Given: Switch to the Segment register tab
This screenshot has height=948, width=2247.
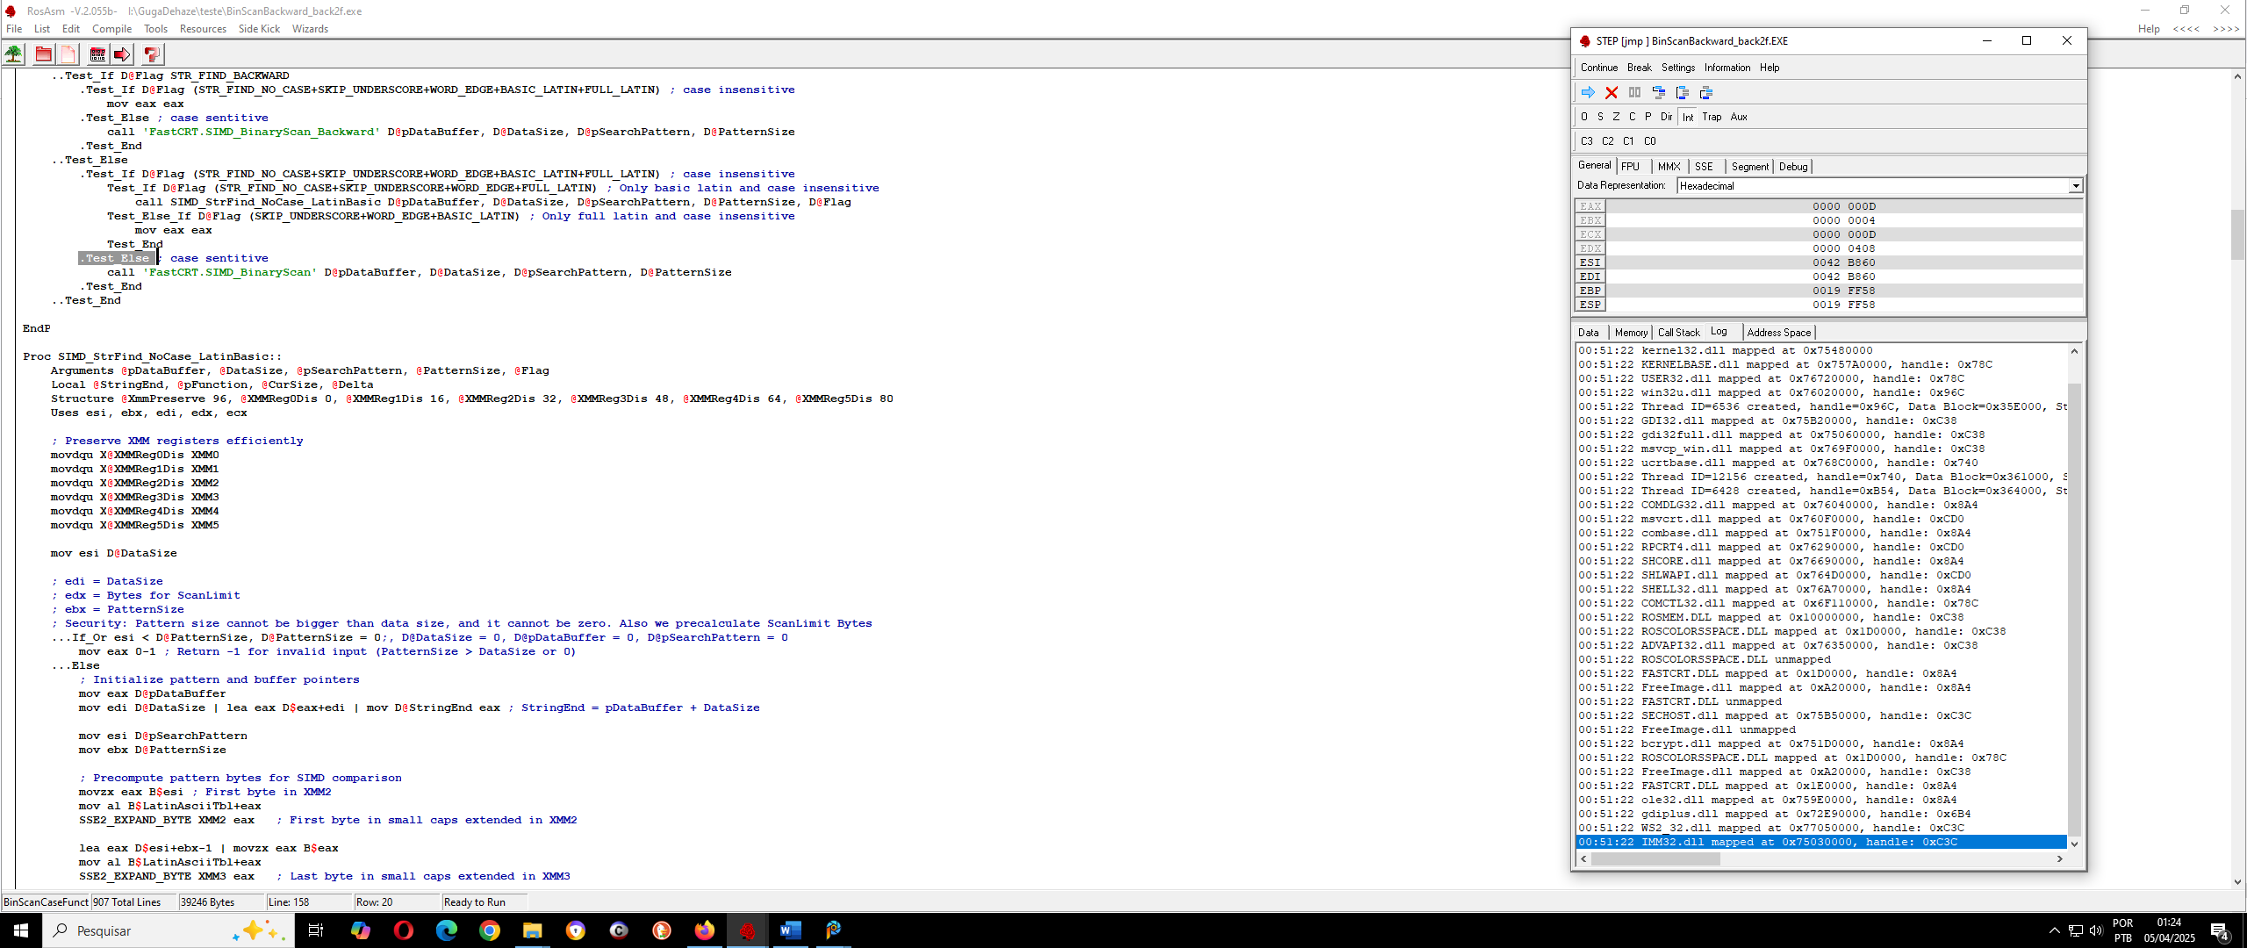Looking at the screenshot, I should coord(1749,167).
